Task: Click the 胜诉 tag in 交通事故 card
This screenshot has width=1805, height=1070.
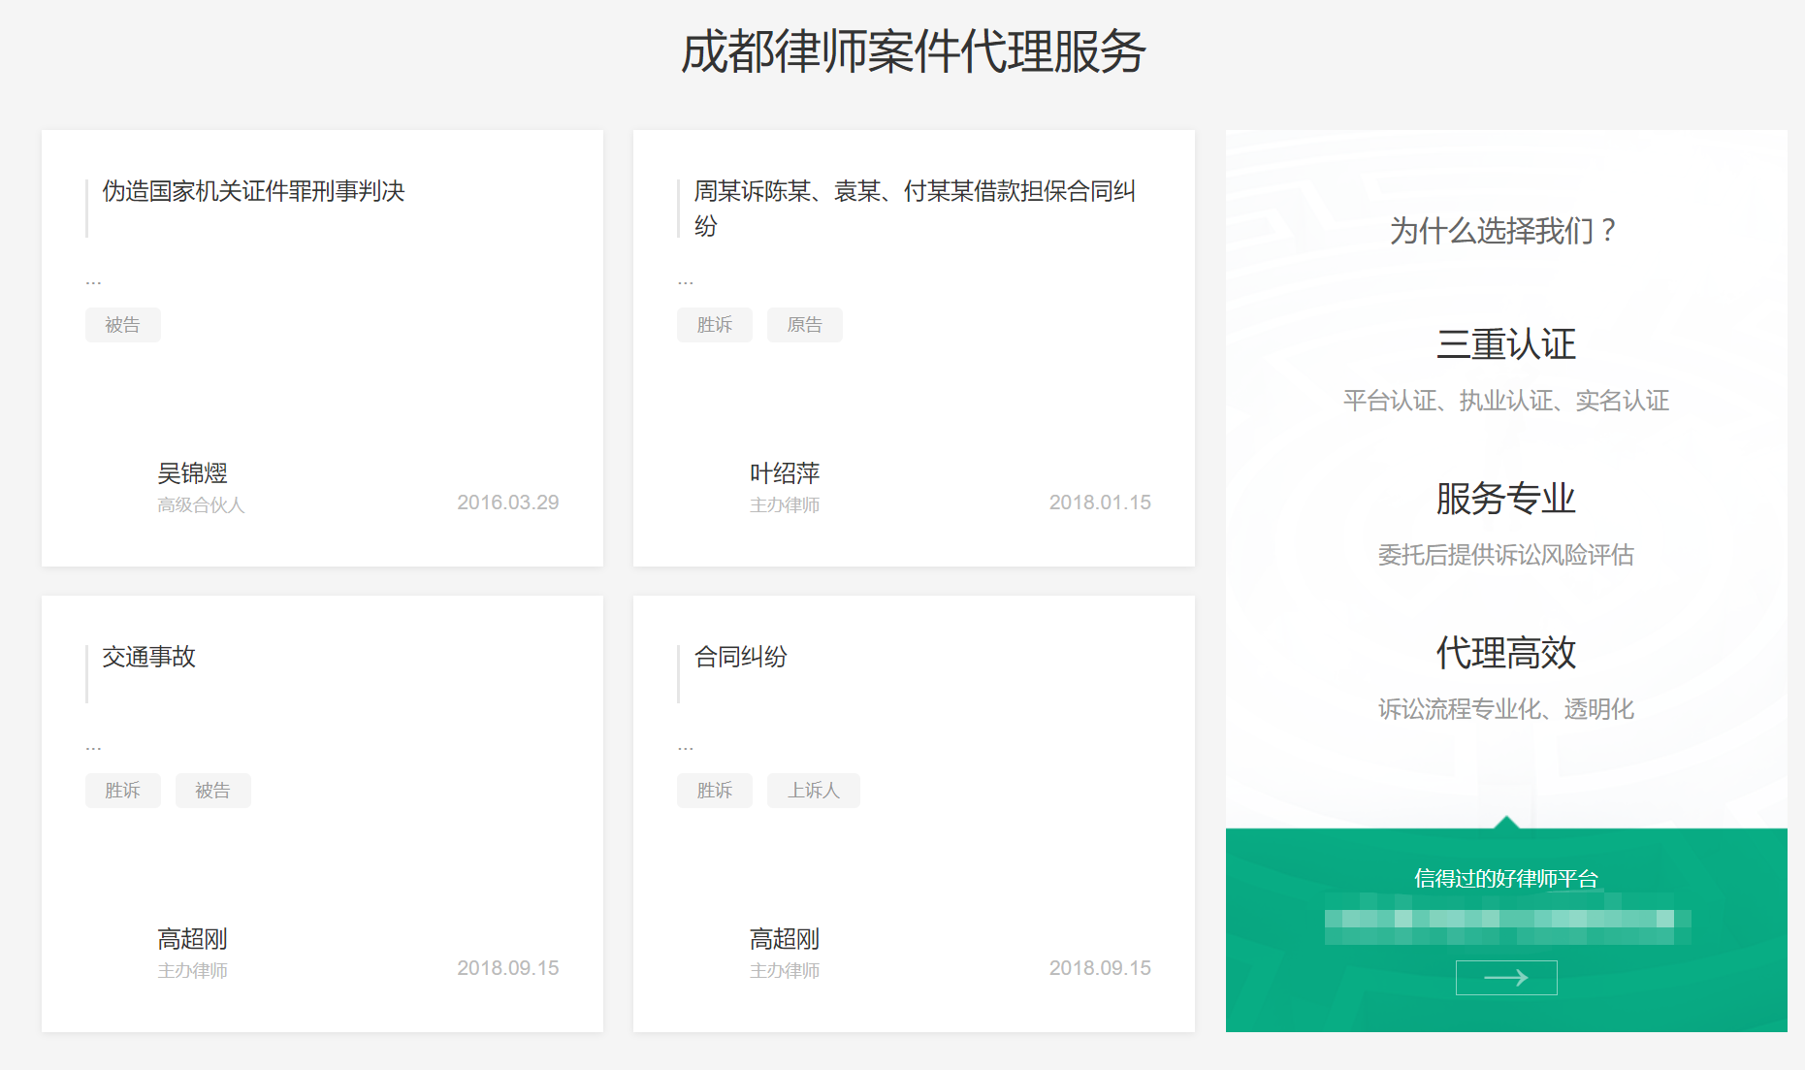Action: pos(123,791)
